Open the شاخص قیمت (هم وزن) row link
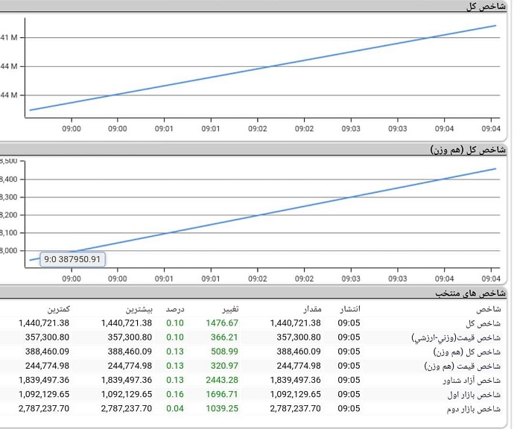This screenshot has width=514, height=429. click(463, 366)
